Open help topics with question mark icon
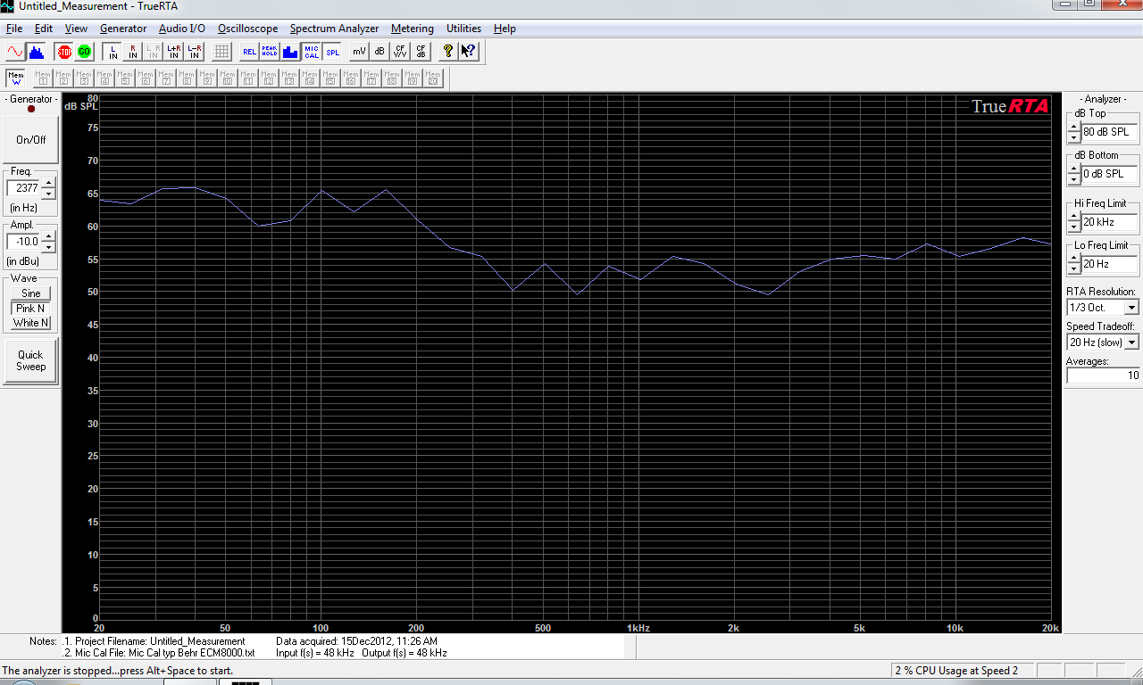This screenshot has width=1143, height=685. pyautogui.click(x=448, y=52)
